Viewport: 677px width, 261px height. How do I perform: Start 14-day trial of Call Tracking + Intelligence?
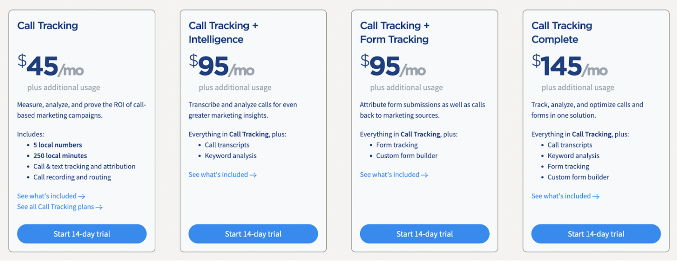pyautogui.click(x=253, y=234)
